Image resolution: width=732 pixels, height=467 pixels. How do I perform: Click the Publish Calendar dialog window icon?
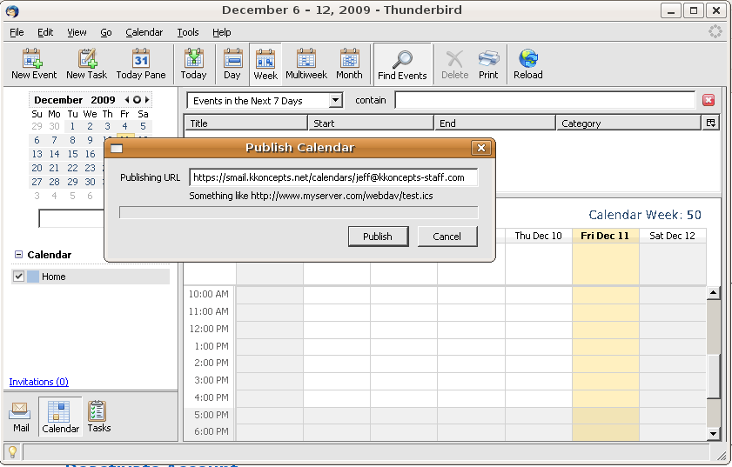[117, 149]
